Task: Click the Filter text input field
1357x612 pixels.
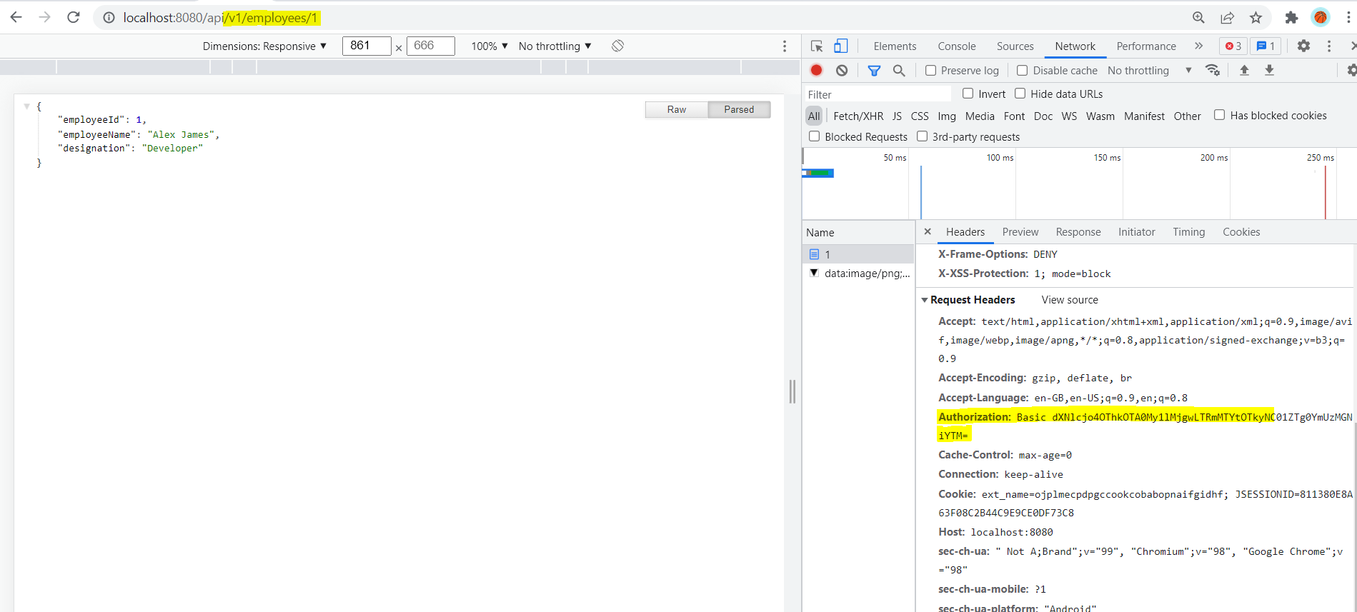Action: point(878,94)
